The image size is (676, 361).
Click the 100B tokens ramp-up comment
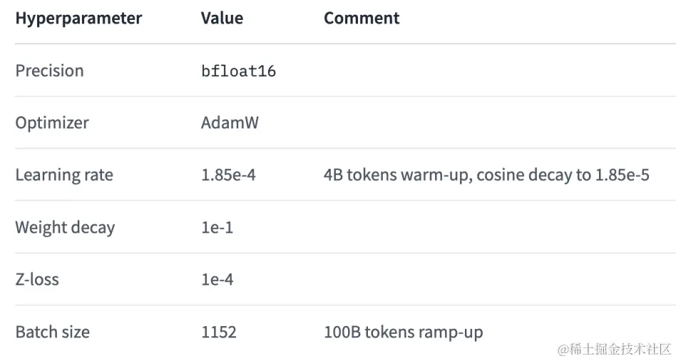pyautogui.click(x=404, y=333)
